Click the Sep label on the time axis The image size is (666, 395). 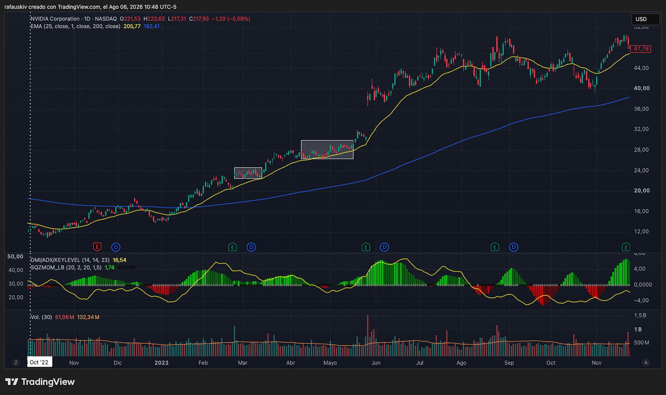click(x=509, y=363)
